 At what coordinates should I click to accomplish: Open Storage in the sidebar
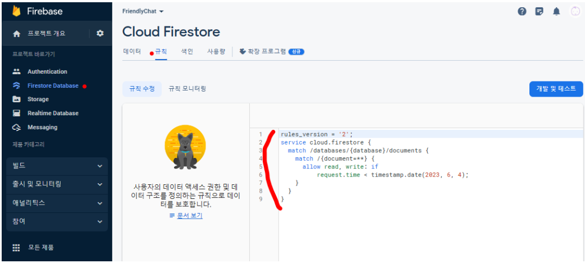(38, 99)
